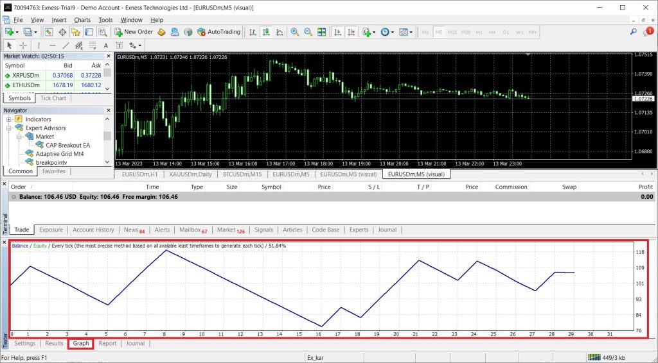The image size is (658, 363).
Task: Collapse the Market node in Navigator
Action: (x=19, y=137)
